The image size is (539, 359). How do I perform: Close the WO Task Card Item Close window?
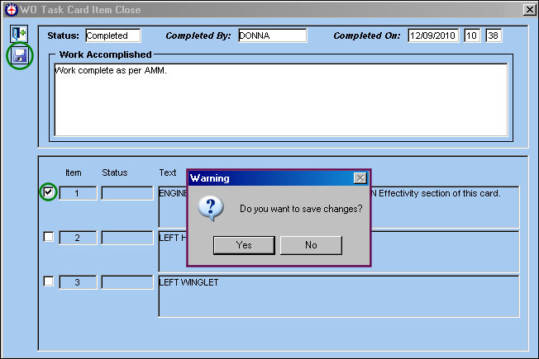[x=530, y=10]
